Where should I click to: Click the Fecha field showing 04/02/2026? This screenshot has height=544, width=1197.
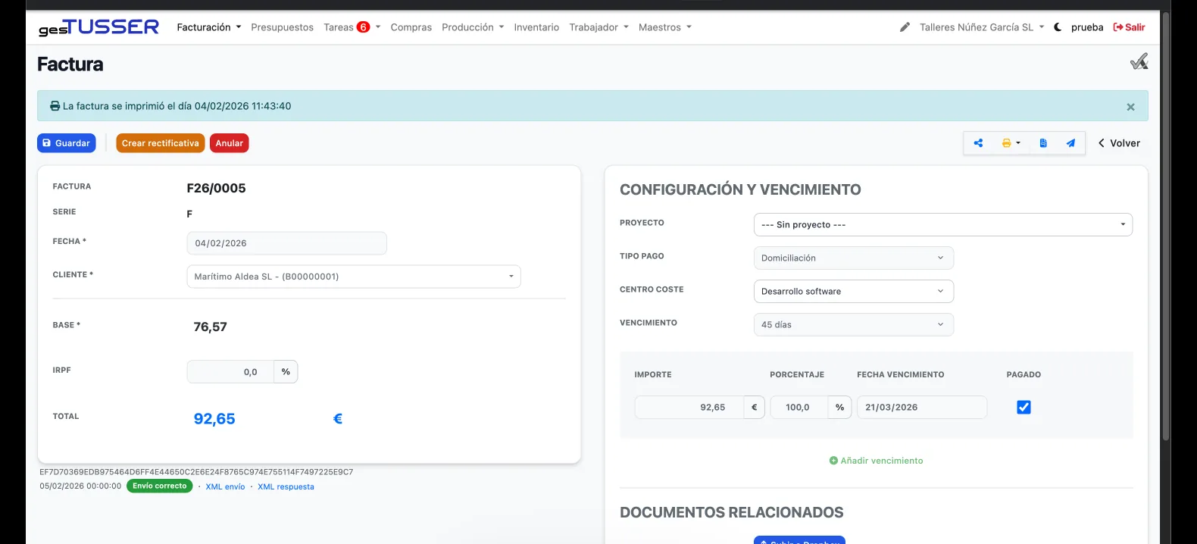tap(286, 243)
